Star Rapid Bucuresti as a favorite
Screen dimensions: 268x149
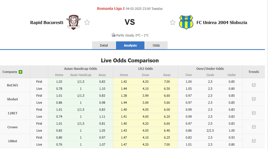[x=87, y=22]
